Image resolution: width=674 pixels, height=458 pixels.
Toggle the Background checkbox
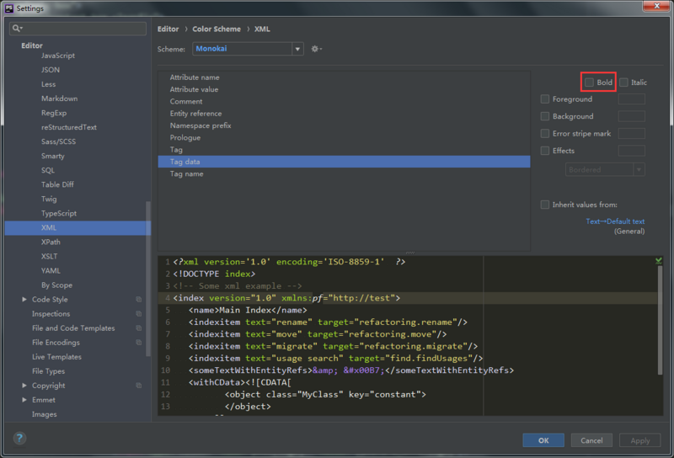click(x=544, y=116)
